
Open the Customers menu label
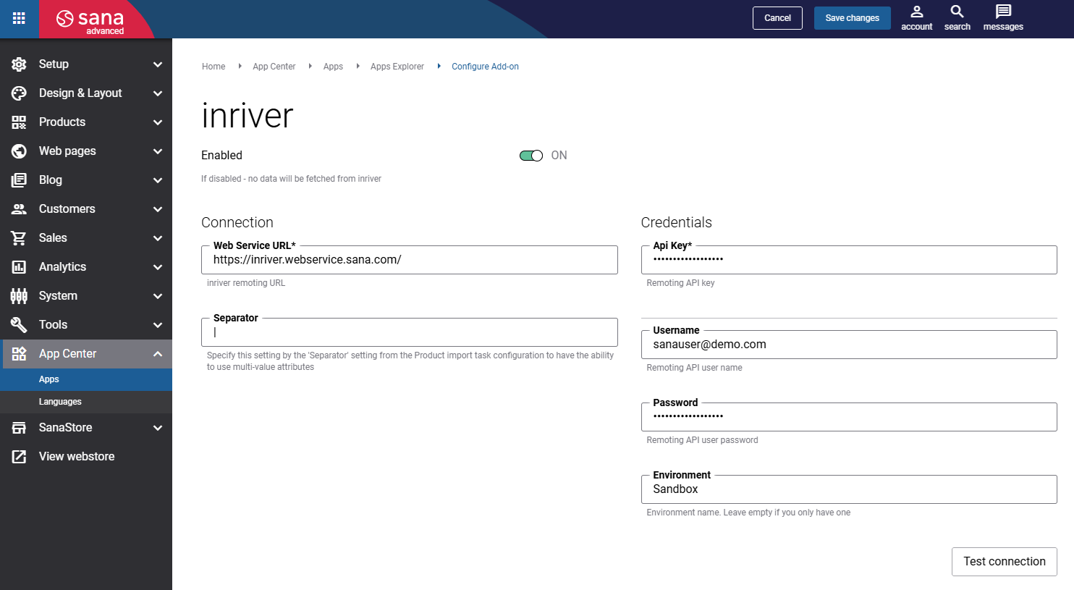point(67,209)
